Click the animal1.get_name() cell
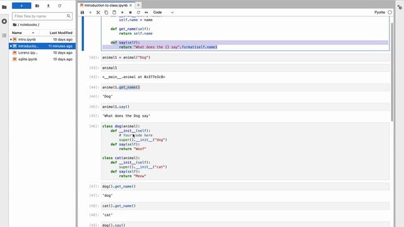This screenshot has height=227, width=404. [x=245, y=87]
